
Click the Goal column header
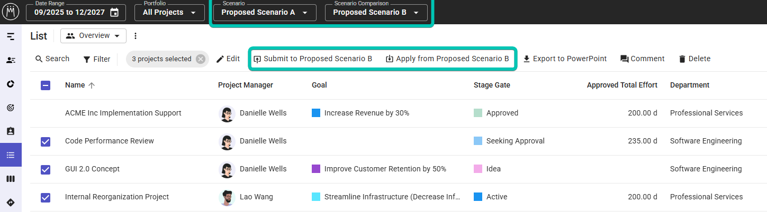pos(319,85)
